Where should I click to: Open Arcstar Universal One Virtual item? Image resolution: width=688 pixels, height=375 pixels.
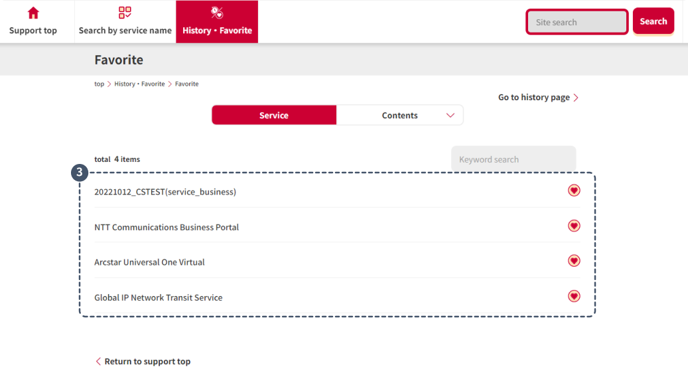tap(149, 262)
